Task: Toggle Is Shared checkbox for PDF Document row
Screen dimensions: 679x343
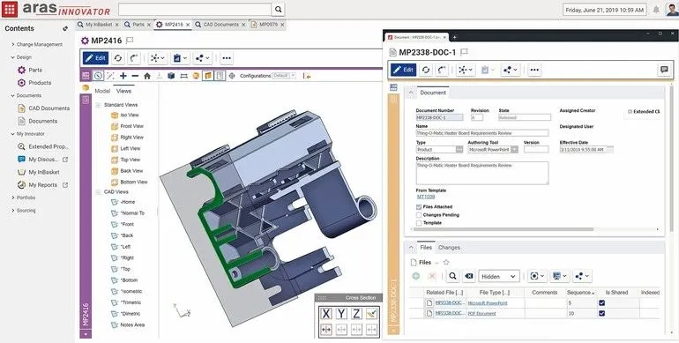Action: click(602, 313)
